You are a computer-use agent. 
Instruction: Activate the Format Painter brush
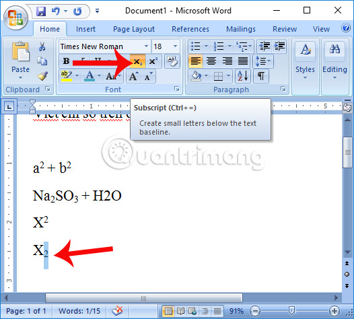point(42,76)
